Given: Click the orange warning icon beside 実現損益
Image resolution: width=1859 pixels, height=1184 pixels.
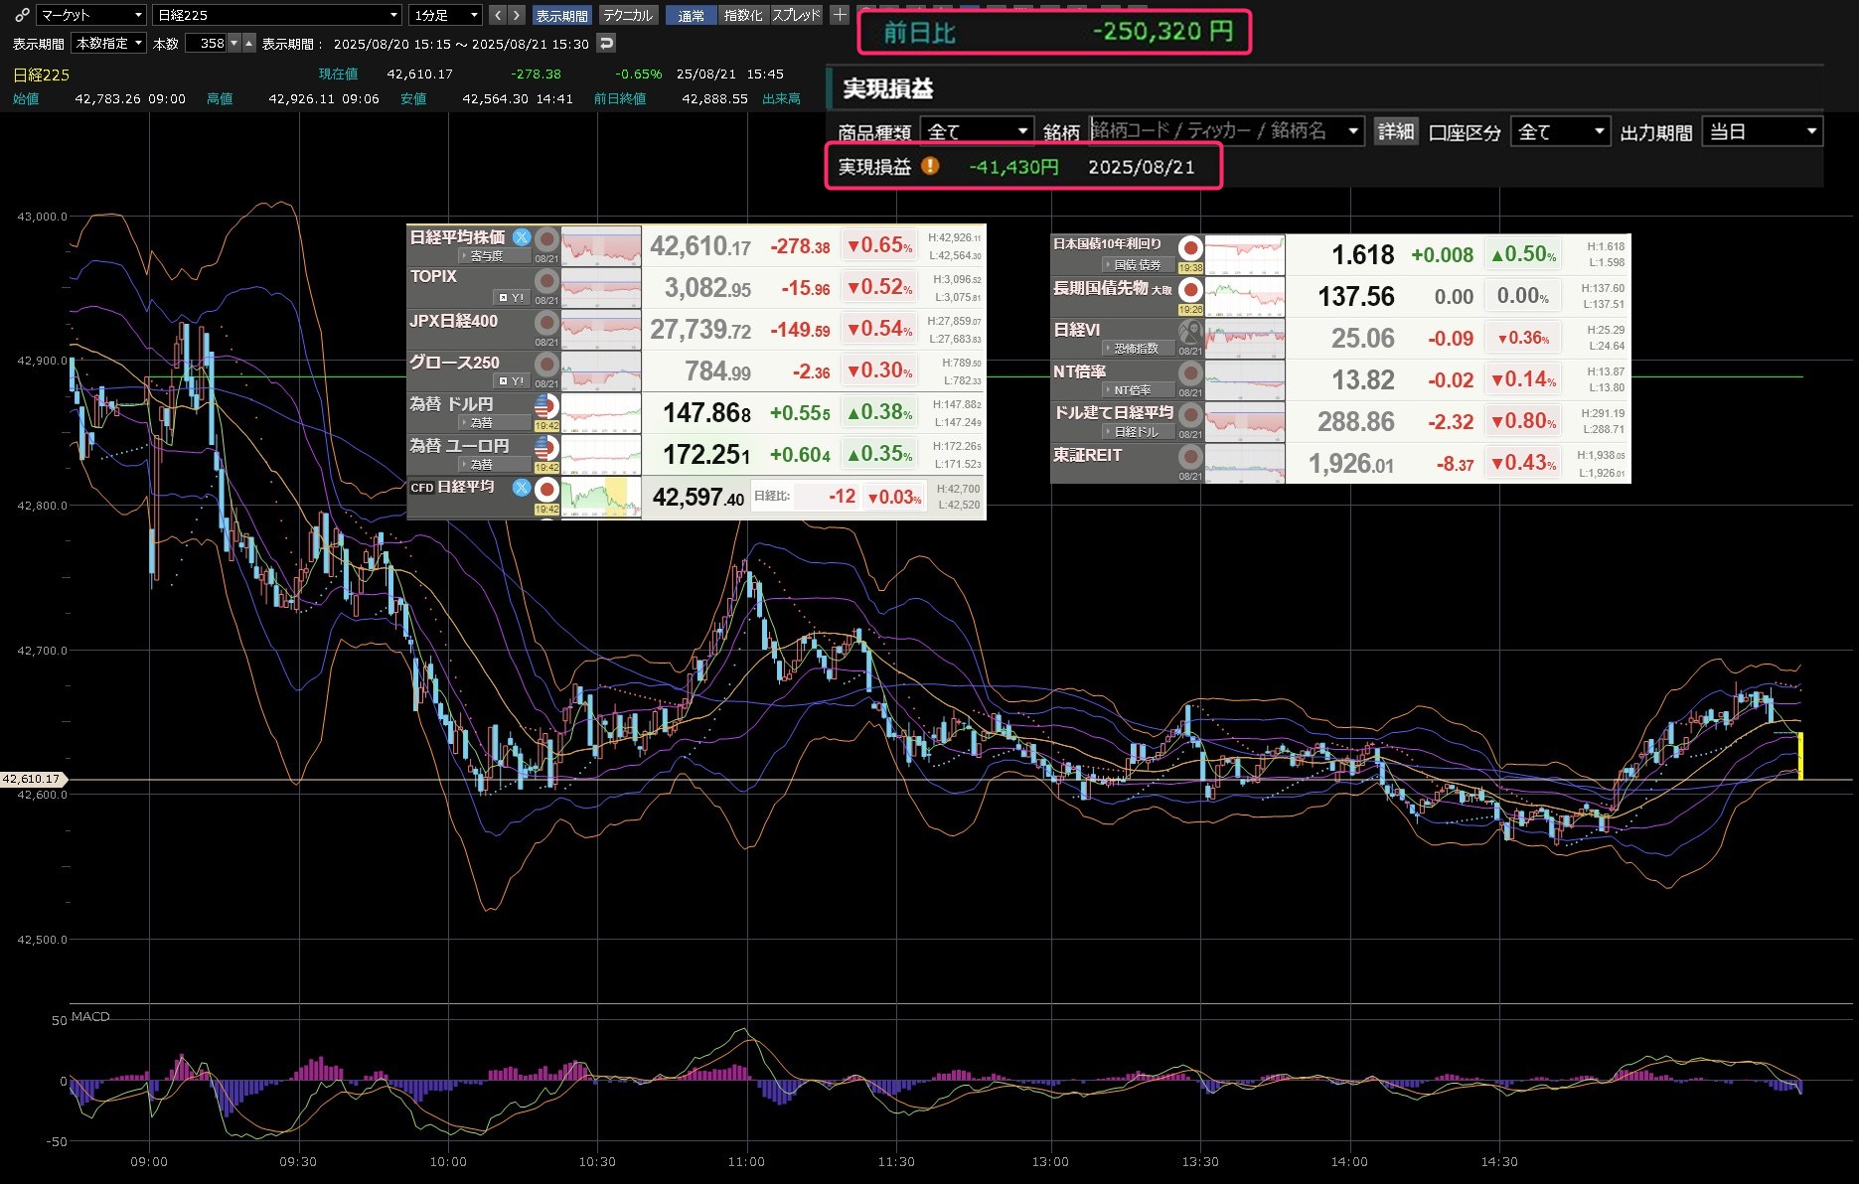Looking at the screenshot, I should (930, 166).
